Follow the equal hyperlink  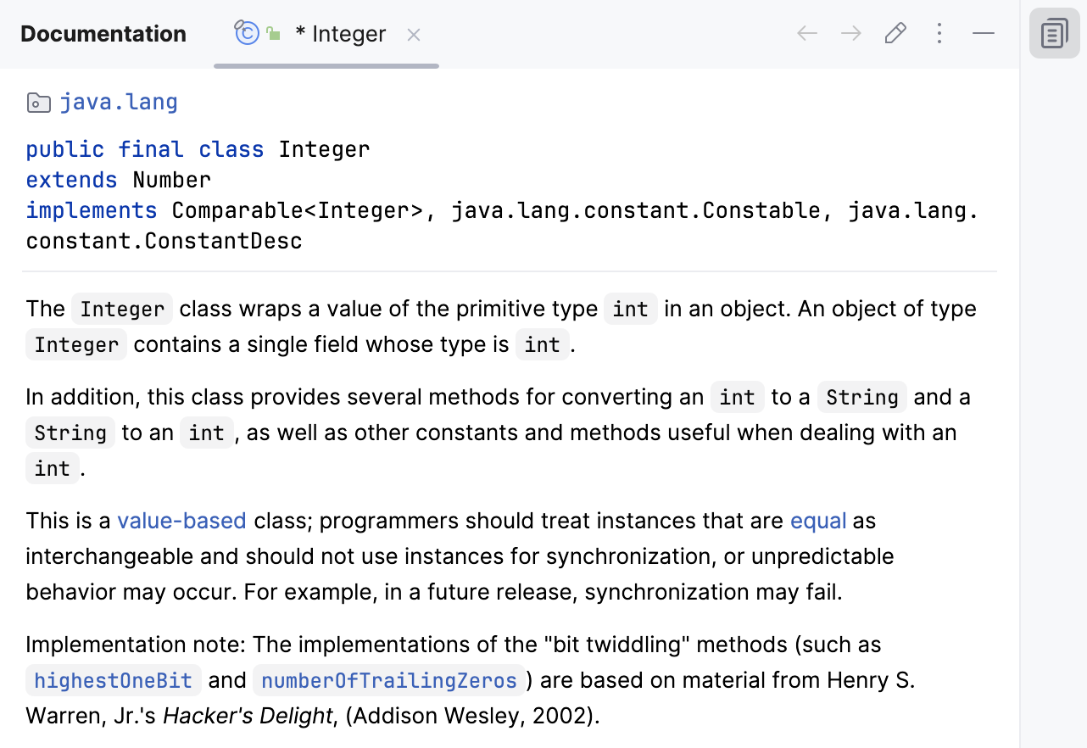[817, 521]
